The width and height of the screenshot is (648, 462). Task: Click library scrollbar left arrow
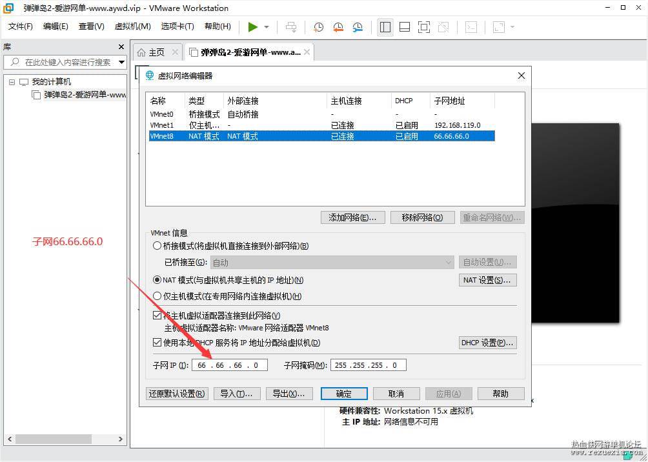[10, 439]
